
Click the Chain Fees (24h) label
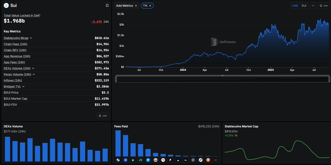[x=15, y=44]
